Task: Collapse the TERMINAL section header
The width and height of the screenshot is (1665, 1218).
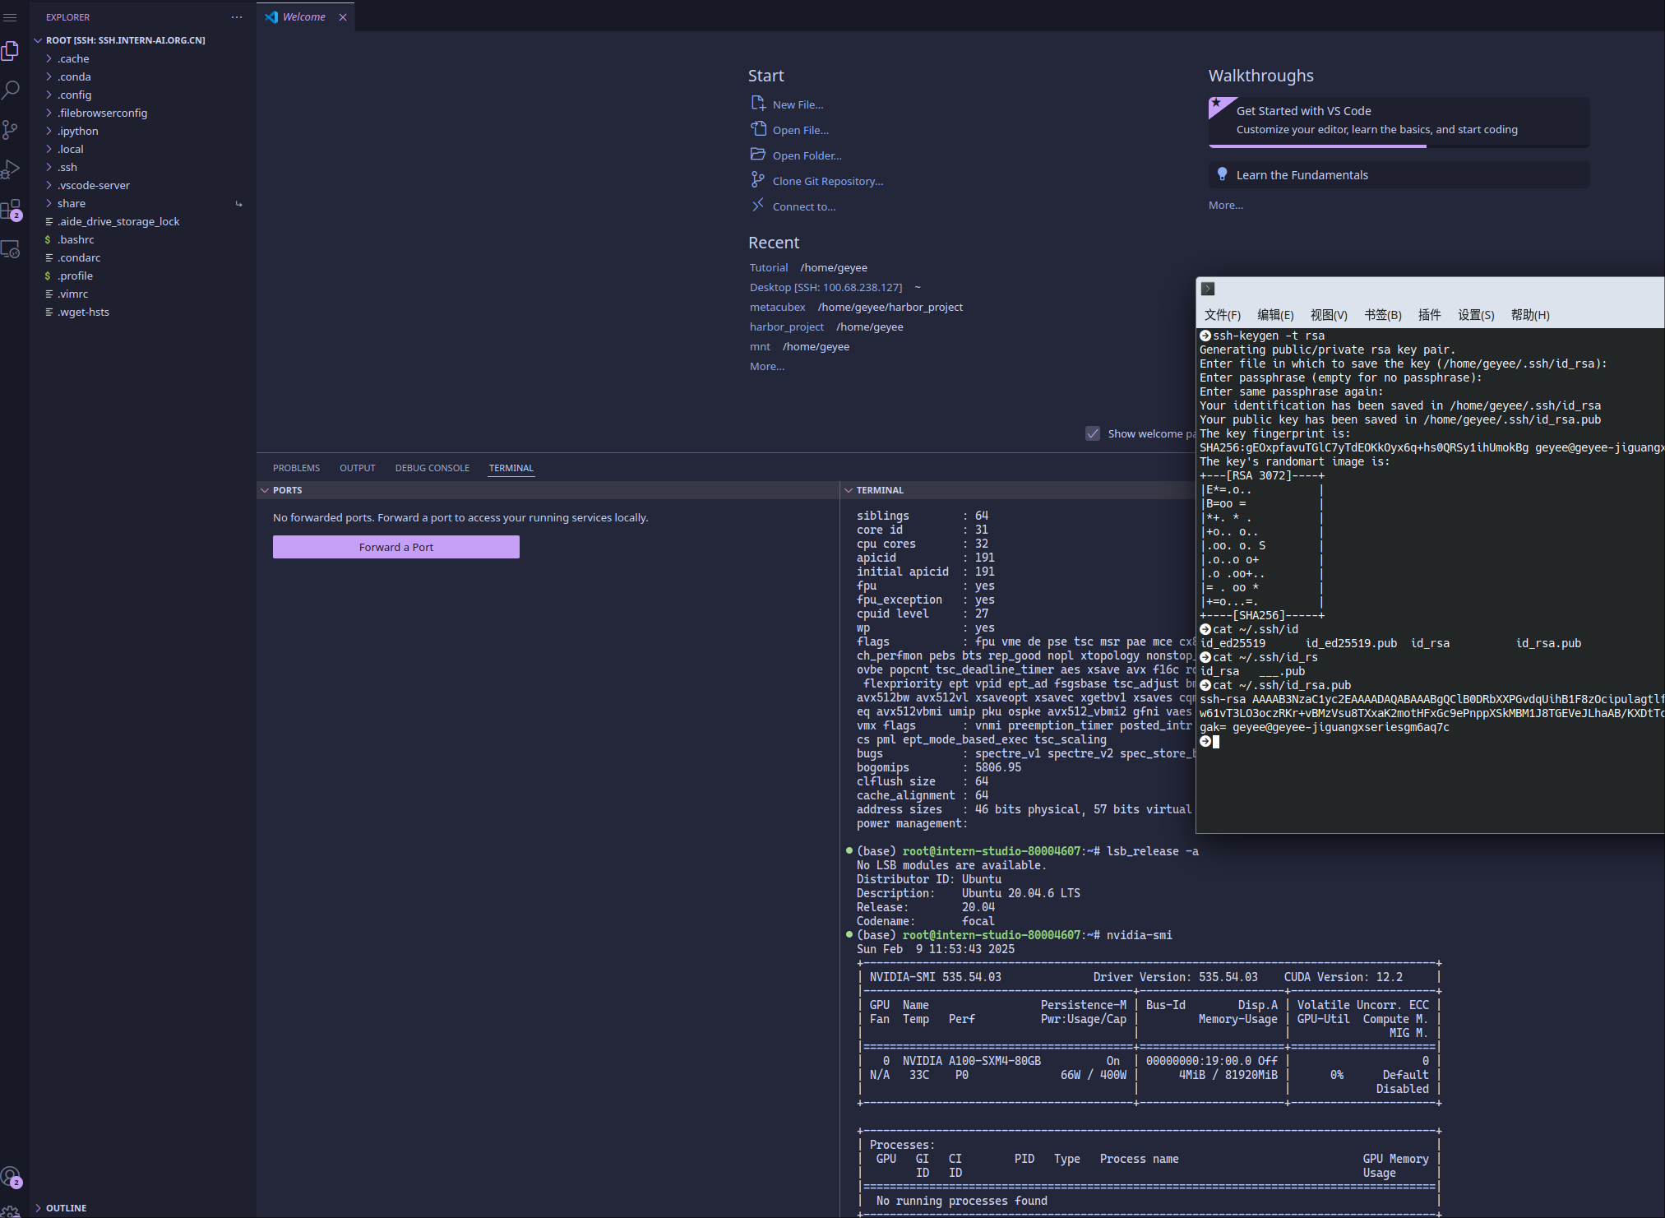Action: tap(879, 490)
